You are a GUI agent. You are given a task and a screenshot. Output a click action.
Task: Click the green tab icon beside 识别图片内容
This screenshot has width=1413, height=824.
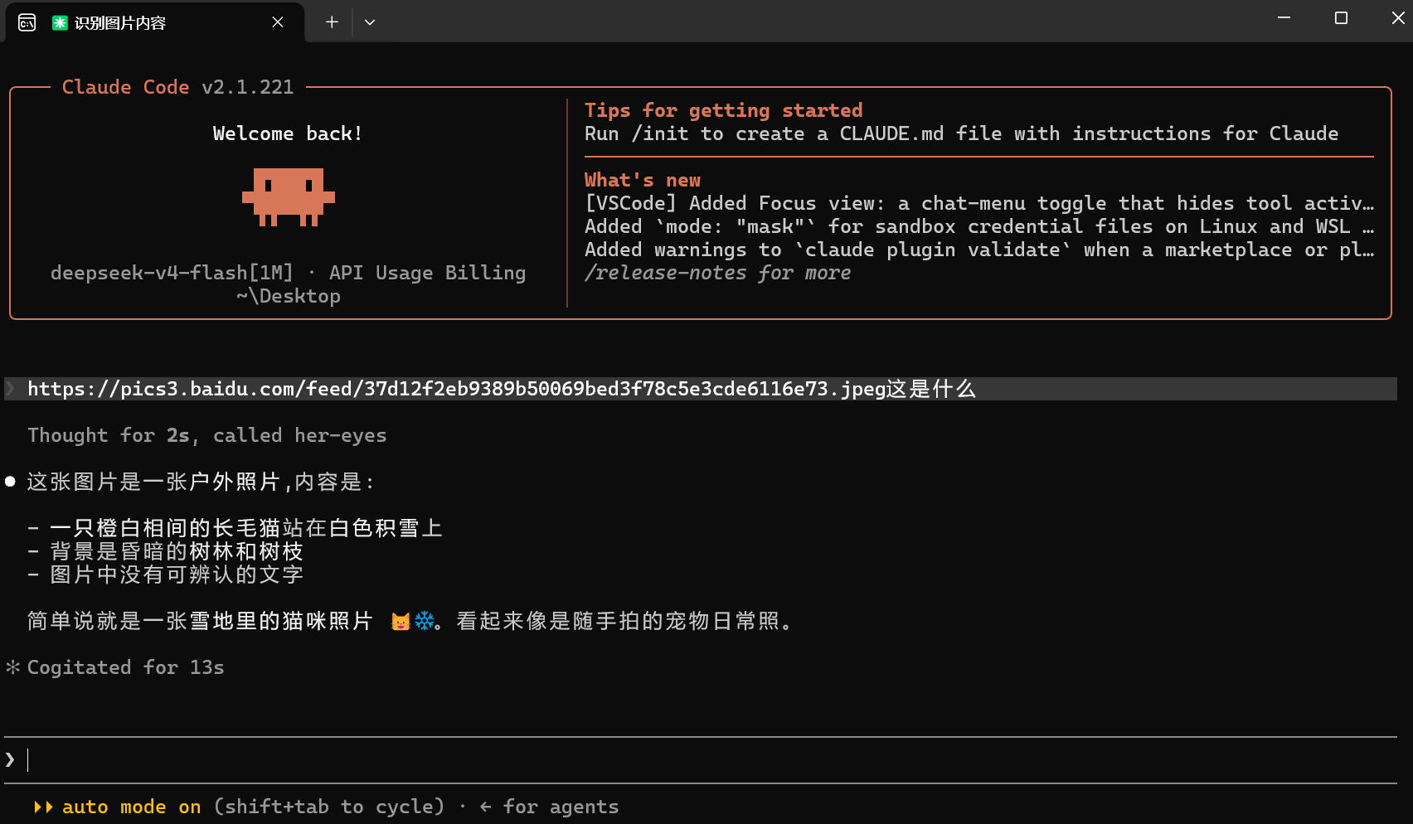[60, 22]
